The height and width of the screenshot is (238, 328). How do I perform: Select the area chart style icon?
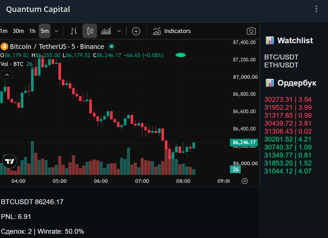pos(106,31)
